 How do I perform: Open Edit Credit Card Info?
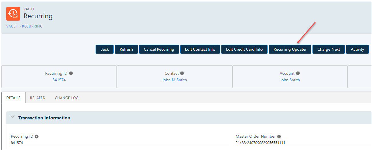coord(244,49)
